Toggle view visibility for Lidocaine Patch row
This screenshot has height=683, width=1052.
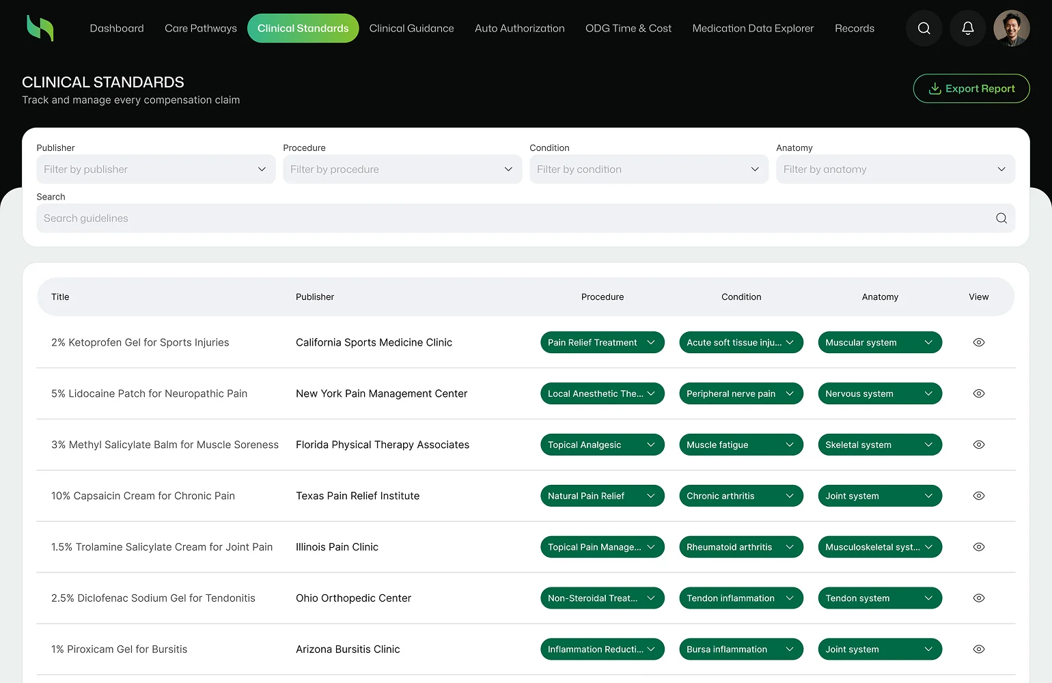(x=978, y=393)
